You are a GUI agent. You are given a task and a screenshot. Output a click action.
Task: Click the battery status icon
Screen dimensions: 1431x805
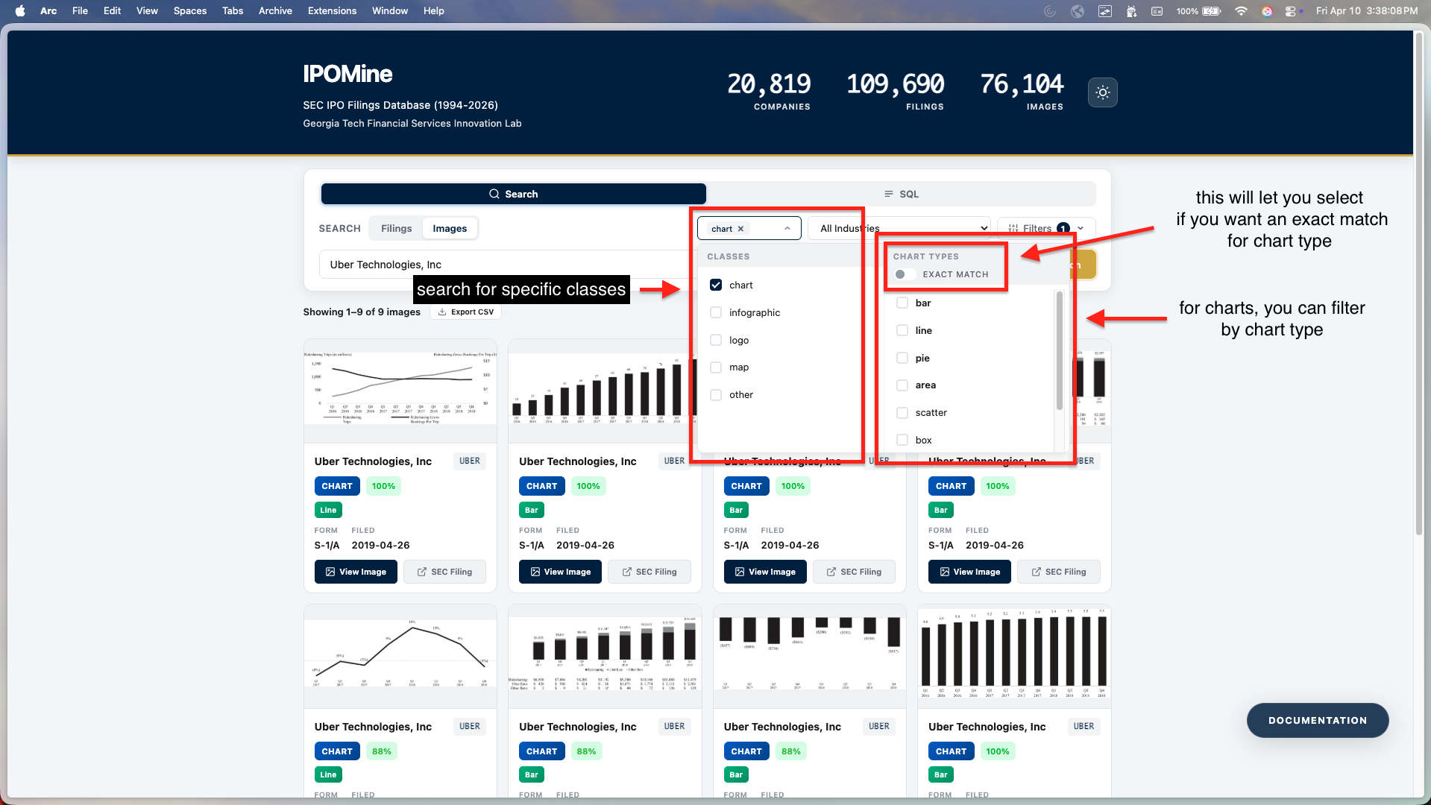1212,10
